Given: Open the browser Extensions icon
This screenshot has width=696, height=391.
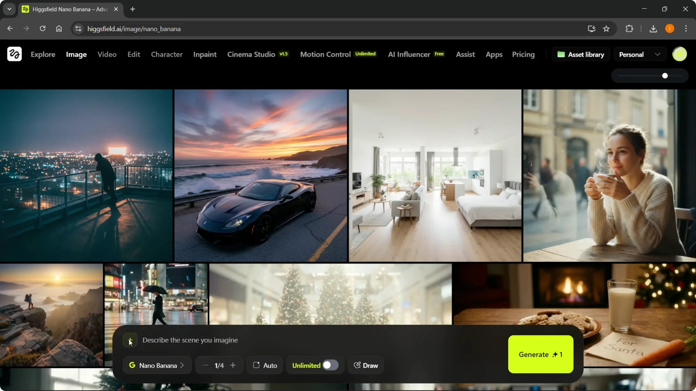Looking at the screenshot, I should 630,29.
